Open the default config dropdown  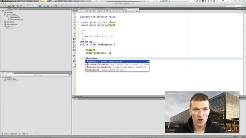(x=31, y=6)
